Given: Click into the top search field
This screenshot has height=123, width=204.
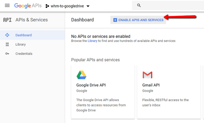Looking at the screenshot, I should [168, 5].
